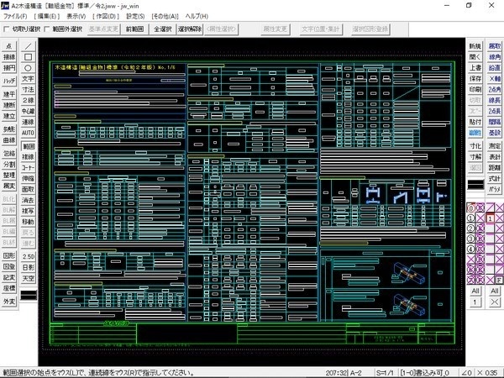Click the S=1/1 scale in status bar

coord(385,373)
